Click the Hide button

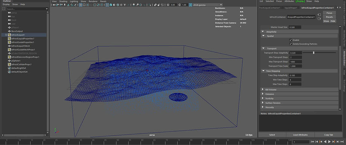[x=333, y=21]
